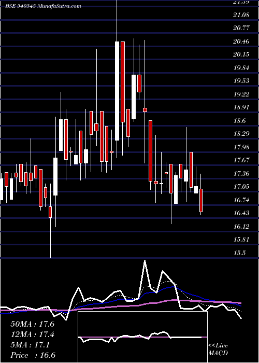The image size is (259, 363).
Task: Click the 19.84 price axis label
Action: click(x=241, y=68)
